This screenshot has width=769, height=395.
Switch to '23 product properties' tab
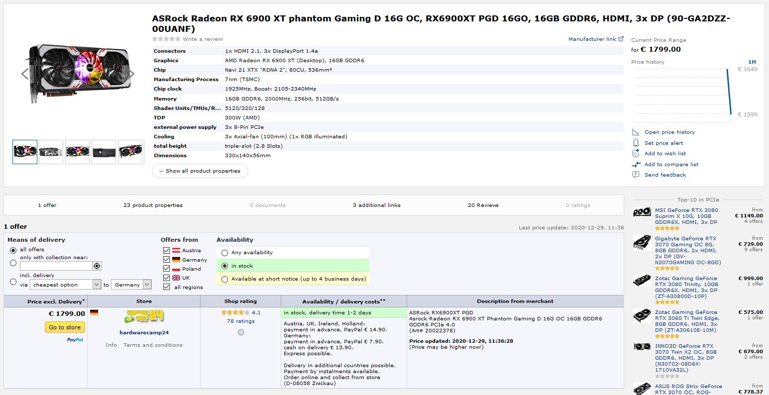click(x=153, y=205)
